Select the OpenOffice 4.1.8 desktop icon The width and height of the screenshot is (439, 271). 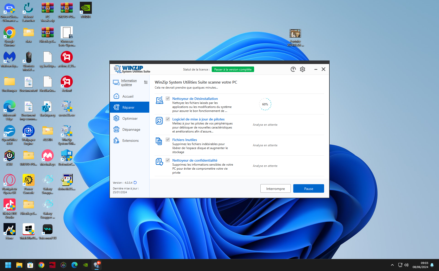coord(10,135)
